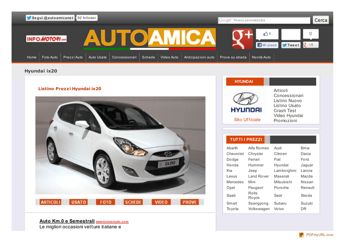Select Audi in the price list

(278, 148)
